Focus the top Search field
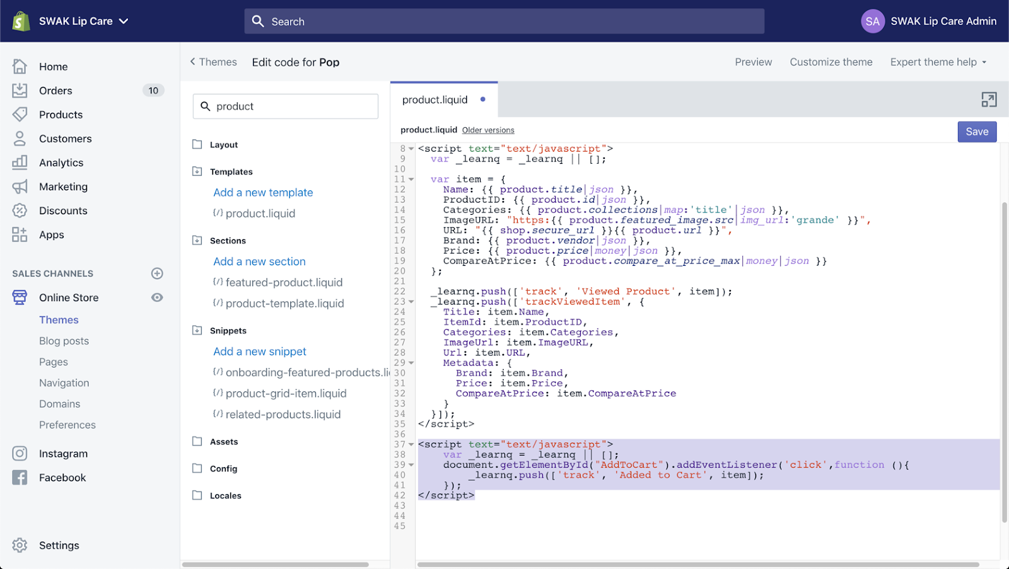This screenshot has width=1009, height=569. click(x=504, y=21)
